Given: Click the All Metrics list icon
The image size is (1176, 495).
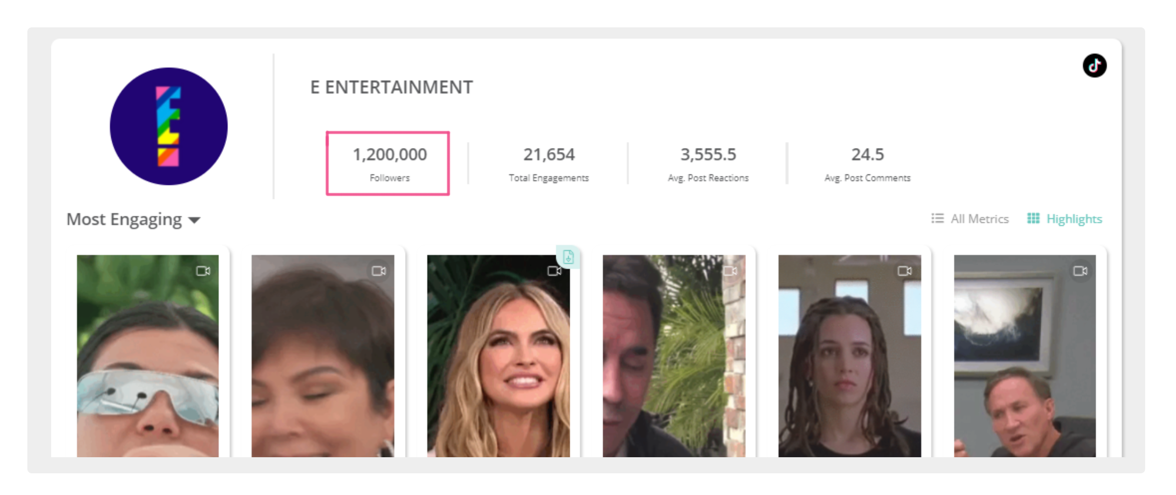Looking at the screenshot, I should point(937,218).
